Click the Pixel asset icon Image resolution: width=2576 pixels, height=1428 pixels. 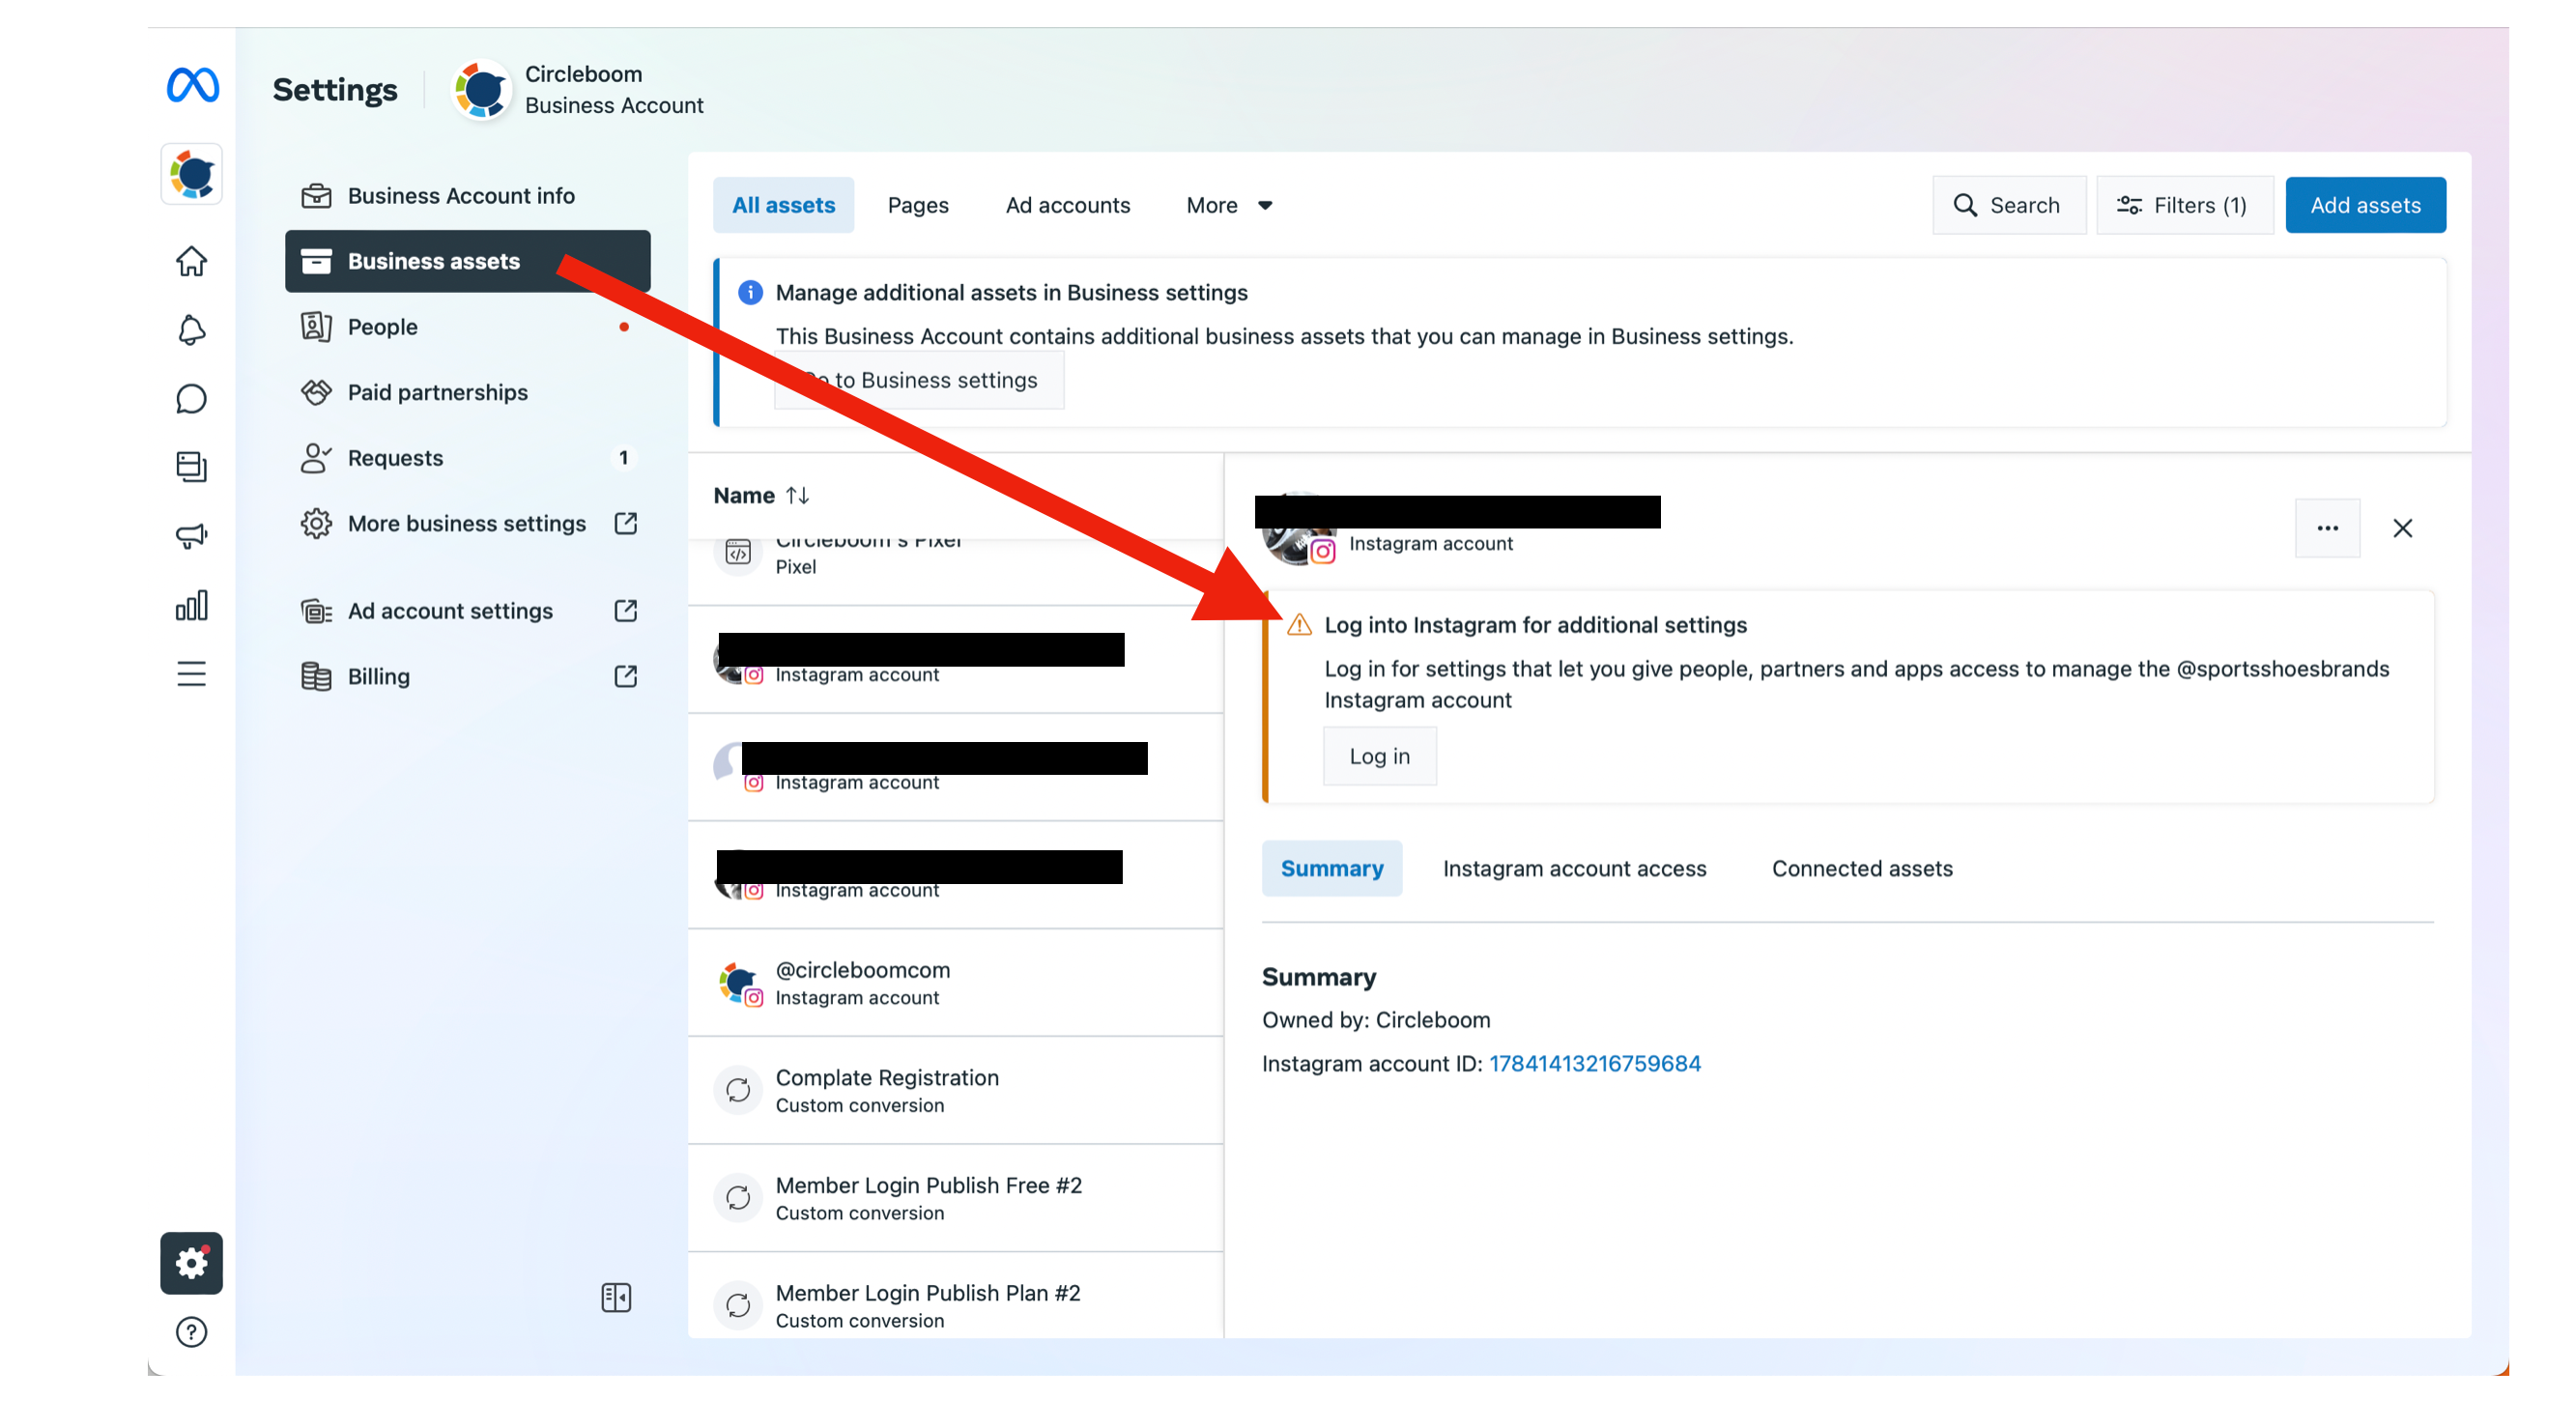738,552
